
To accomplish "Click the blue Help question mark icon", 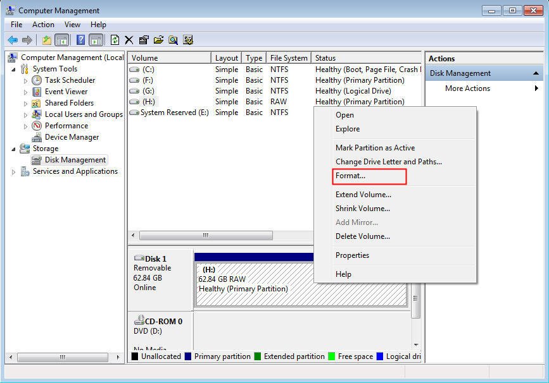I will click(x=80, y=40).
